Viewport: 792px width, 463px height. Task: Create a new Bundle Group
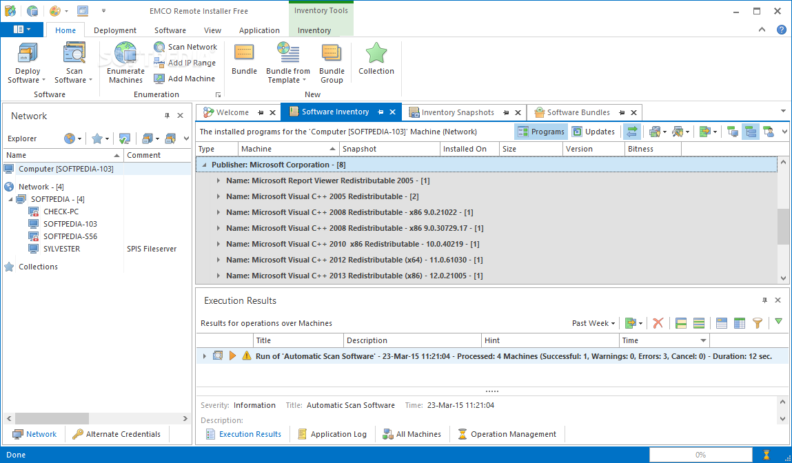click(332, 63)
